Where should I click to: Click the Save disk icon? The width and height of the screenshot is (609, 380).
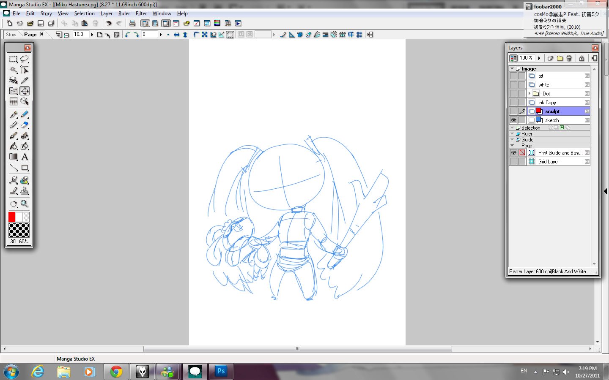pyautogui.click(x=41, y=23)
